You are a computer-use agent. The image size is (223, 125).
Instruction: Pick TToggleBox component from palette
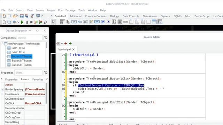pos(97,22)
